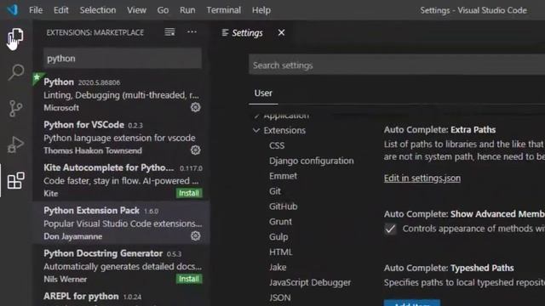
Task: Open manage gear for Python Extension Pack
Action: [x=195, y=236]
